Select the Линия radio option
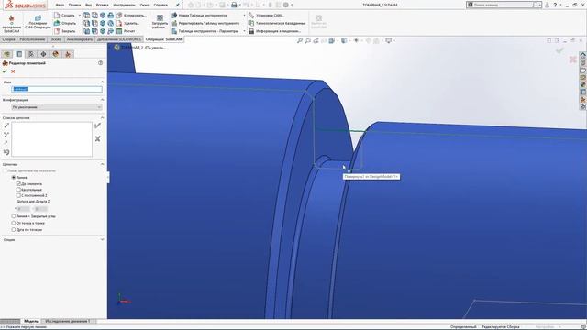 tap(14, 177)
